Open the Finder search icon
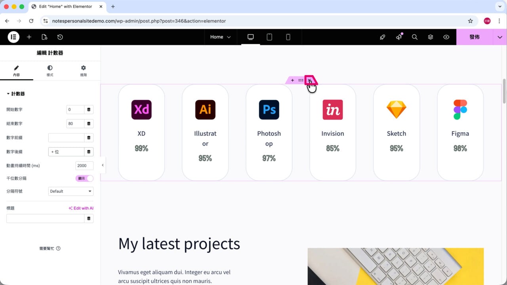Image resolution: width=507 pixels, height=285 pixels. [x=415, y=37]
